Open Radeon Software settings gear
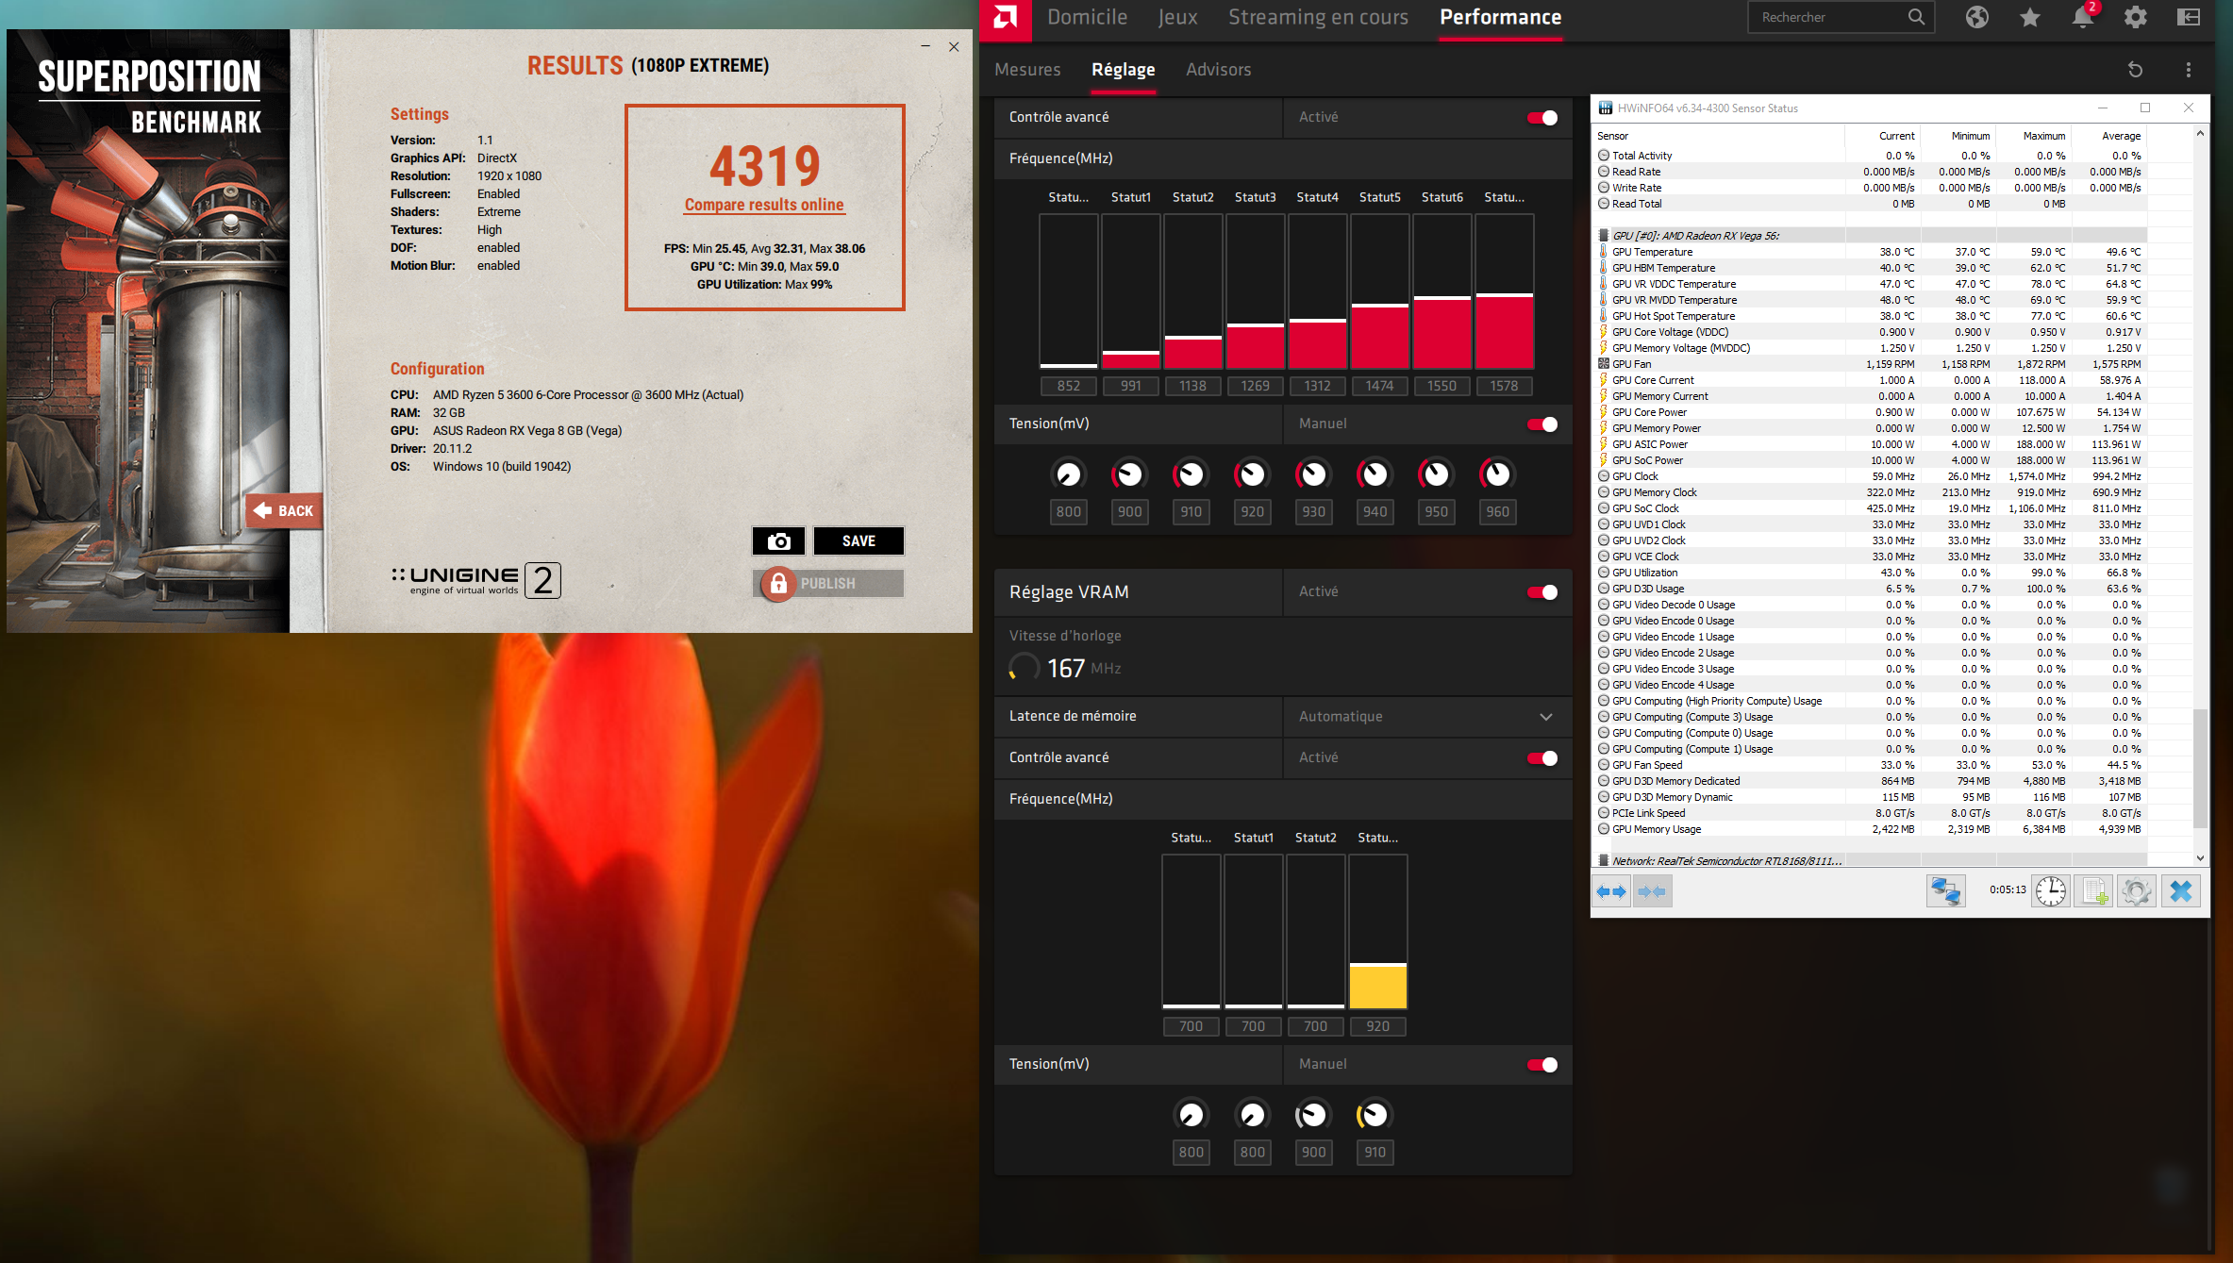This screenshot has width=2233, height=1263. [x=2135, y=18]
